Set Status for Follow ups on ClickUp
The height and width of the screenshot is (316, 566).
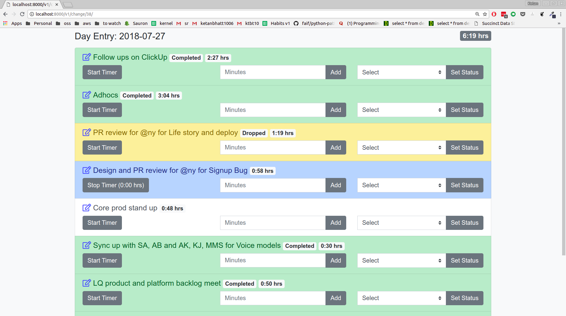[x=465, y=72]
